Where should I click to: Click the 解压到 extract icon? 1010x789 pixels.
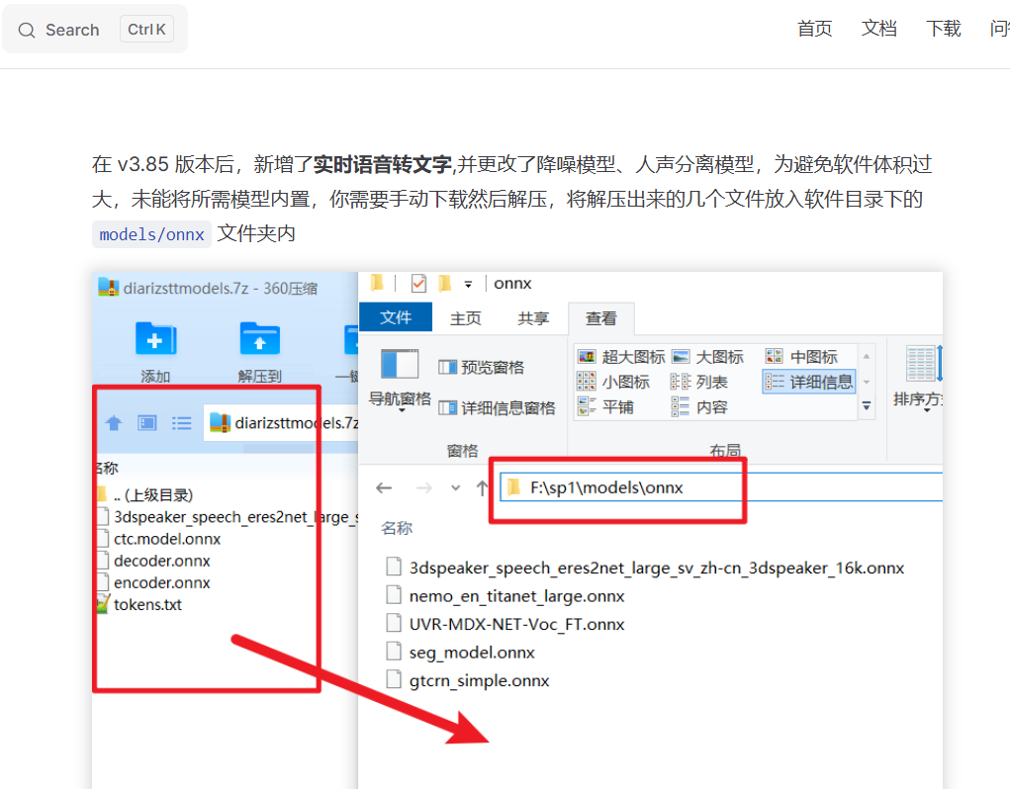click(259, 340)
